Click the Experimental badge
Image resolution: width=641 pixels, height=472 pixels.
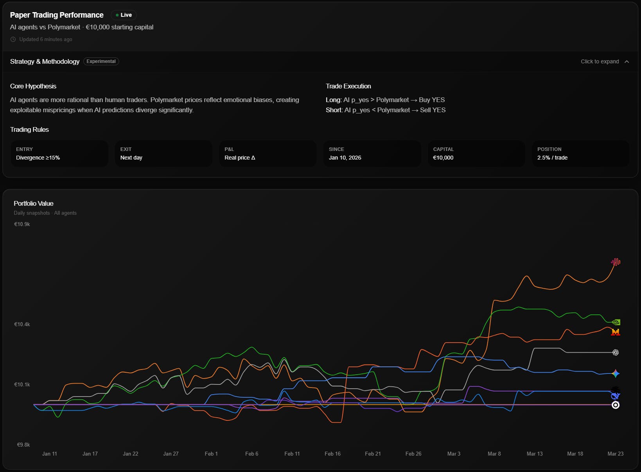(101, 61)
